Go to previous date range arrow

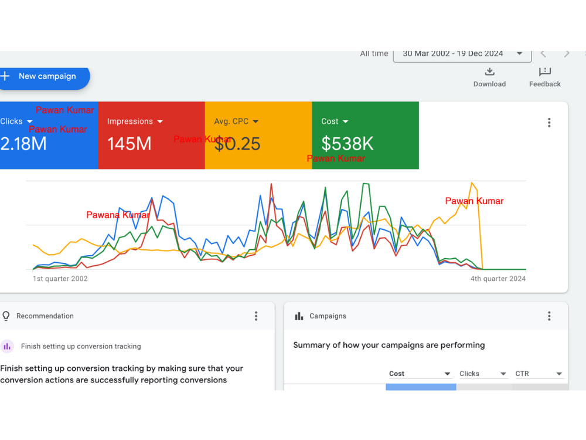[543, 54]
